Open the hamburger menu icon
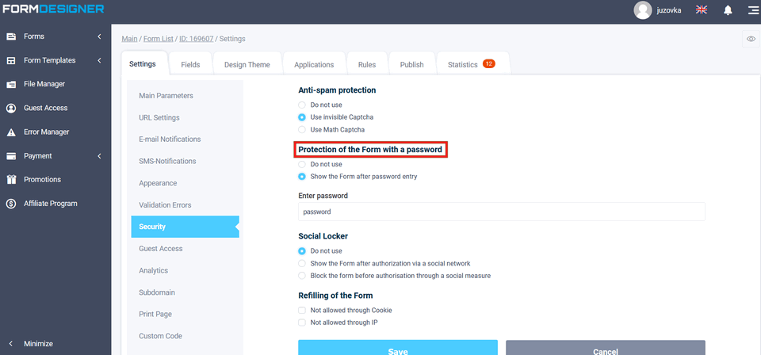This screenshot has height=355, width=761. (x=752, y=10)
